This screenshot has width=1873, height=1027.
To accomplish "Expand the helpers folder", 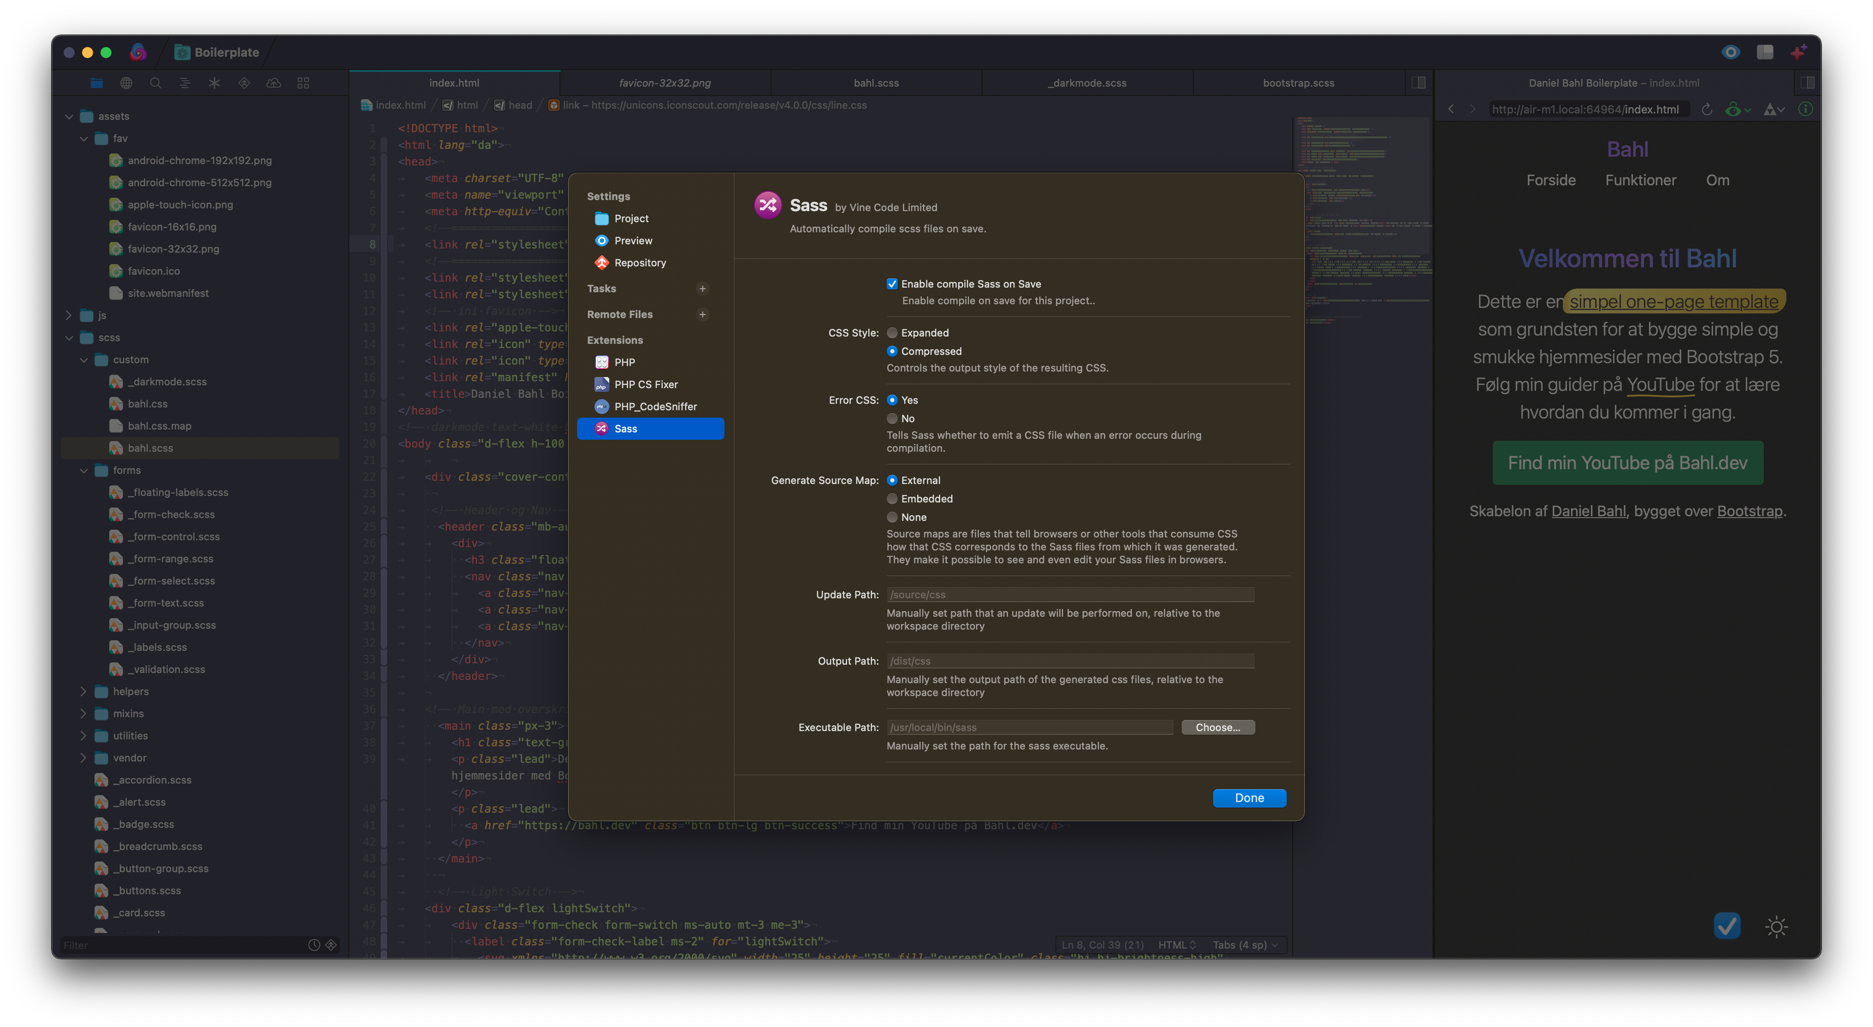I will tap(83, 691).
